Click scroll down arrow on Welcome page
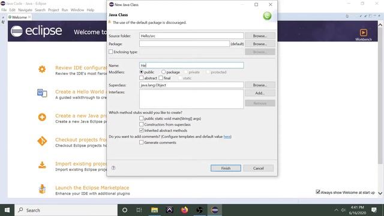The image size is (384, 216). pyautogui.click(x=380, y=193)
